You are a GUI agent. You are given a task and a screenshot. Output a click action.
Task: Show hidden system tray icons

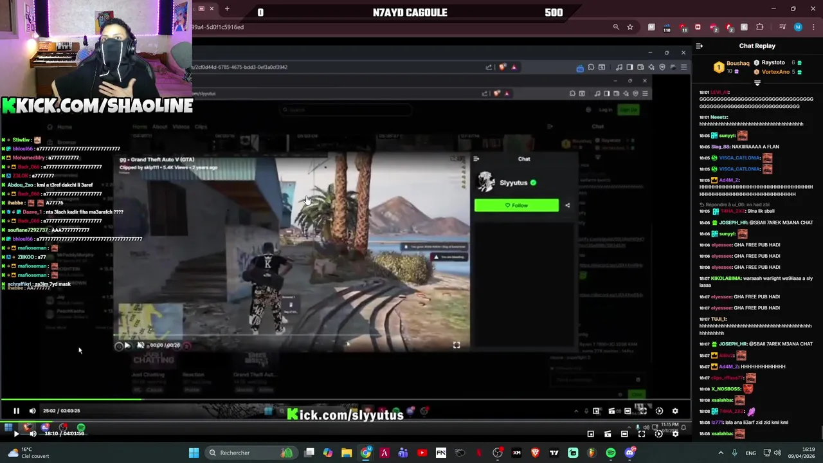coord(721,453)
